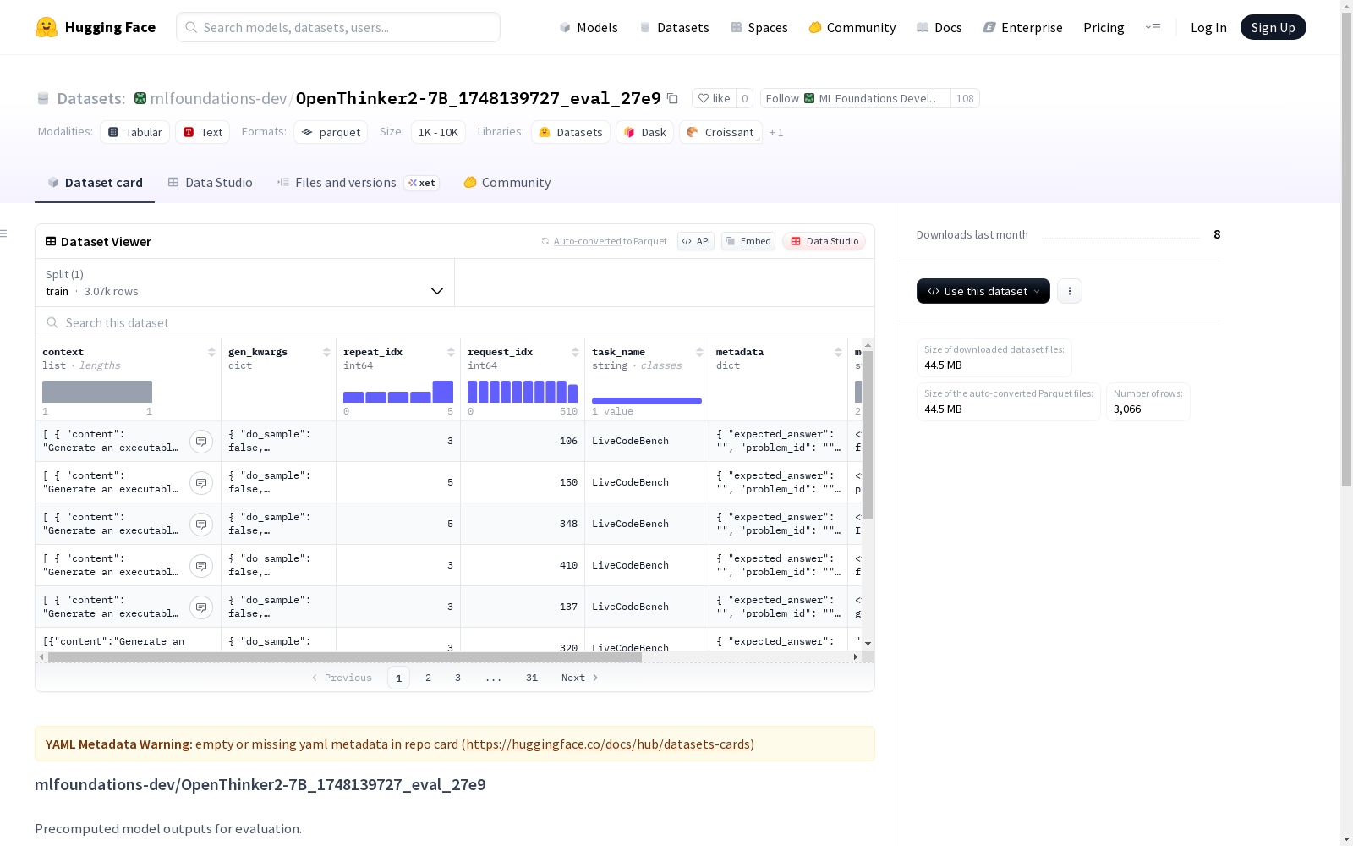Click Next page in the pagination
Viewport: 1353px width, 846px height.
pyautogui.click(x=580, y=678)
